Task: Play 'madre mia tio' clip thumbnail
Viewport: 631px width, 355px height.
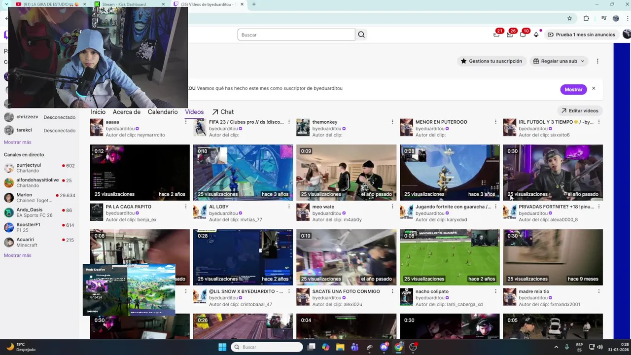Action: tap(553, 257)
